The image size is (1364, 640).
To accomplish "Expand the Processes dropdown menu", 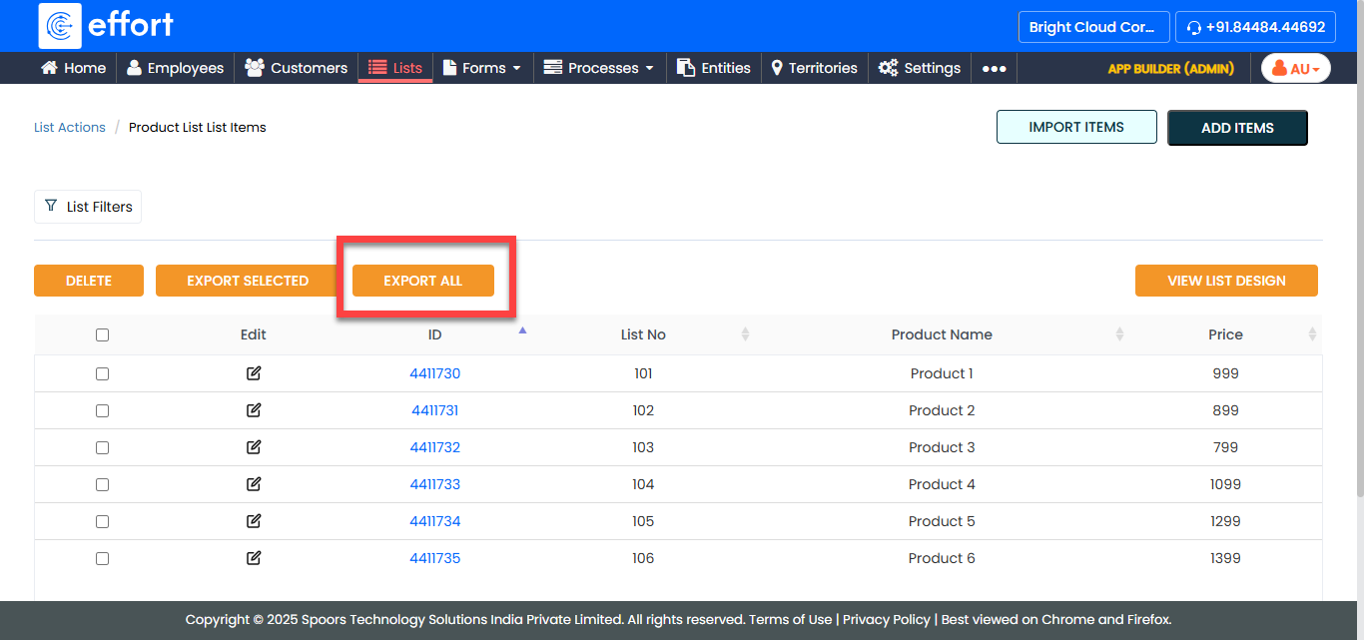I will click(599, 68).
